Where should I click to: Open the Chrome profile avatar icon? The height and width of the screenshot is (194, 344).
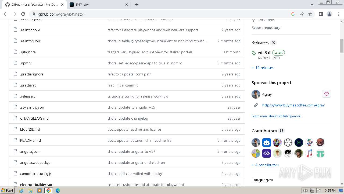coord(329,14)
